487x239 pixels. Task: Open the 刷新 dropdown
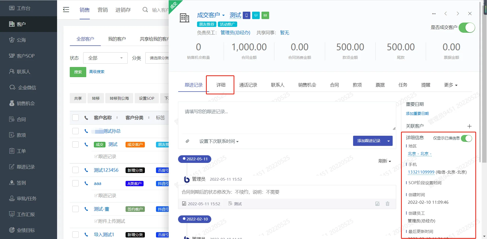385,161
